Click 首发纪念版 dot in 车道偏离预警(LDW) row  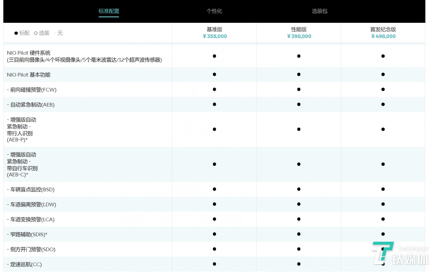[x=383, y=204]
